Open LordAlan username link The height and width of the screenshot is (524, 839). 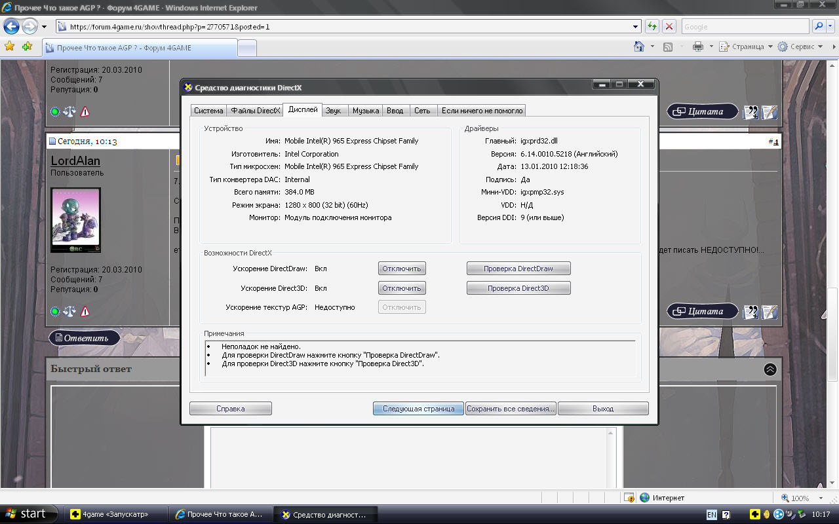[75, 161]
